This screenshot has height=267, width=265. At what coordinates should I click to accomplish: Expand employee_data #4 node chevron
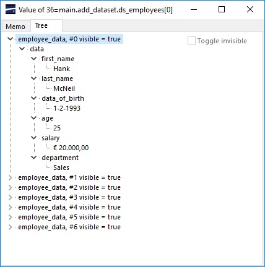(x=10, y=207)
